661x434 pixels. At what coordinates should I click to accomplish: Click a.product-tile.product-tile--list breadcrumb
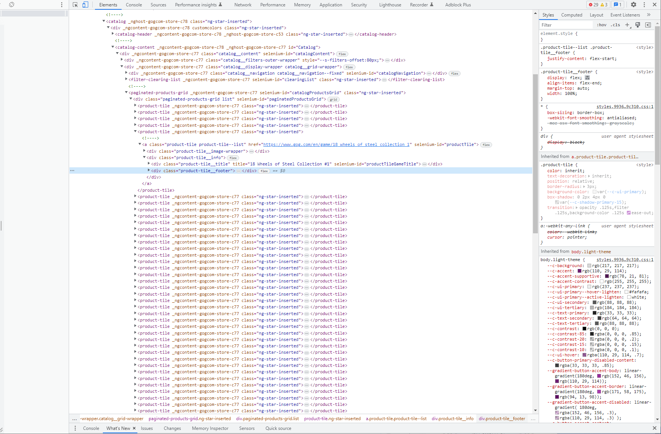(396, 419)
